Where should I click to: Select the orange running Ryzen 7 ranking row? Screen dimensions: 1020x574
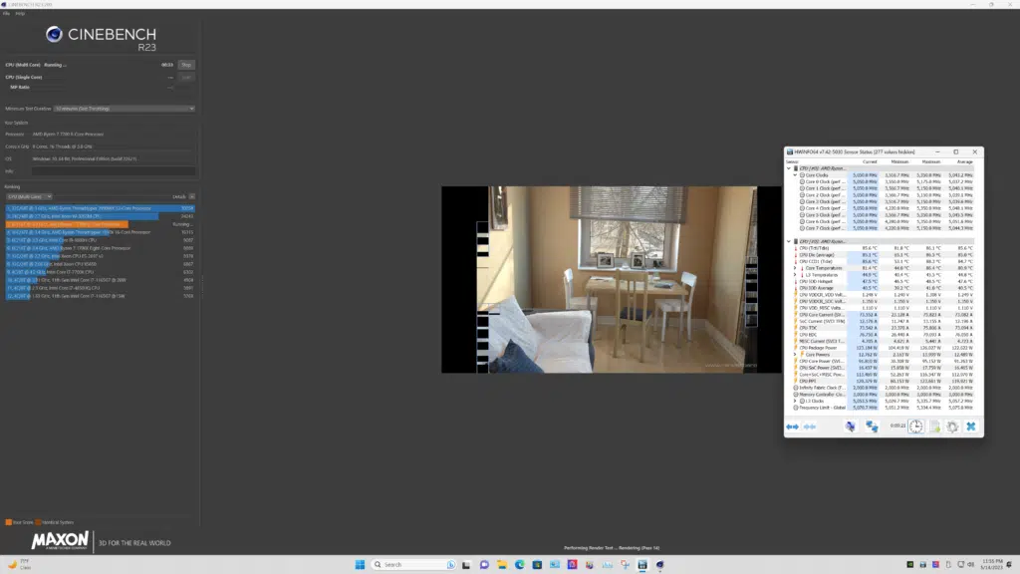tap(101, 224)
